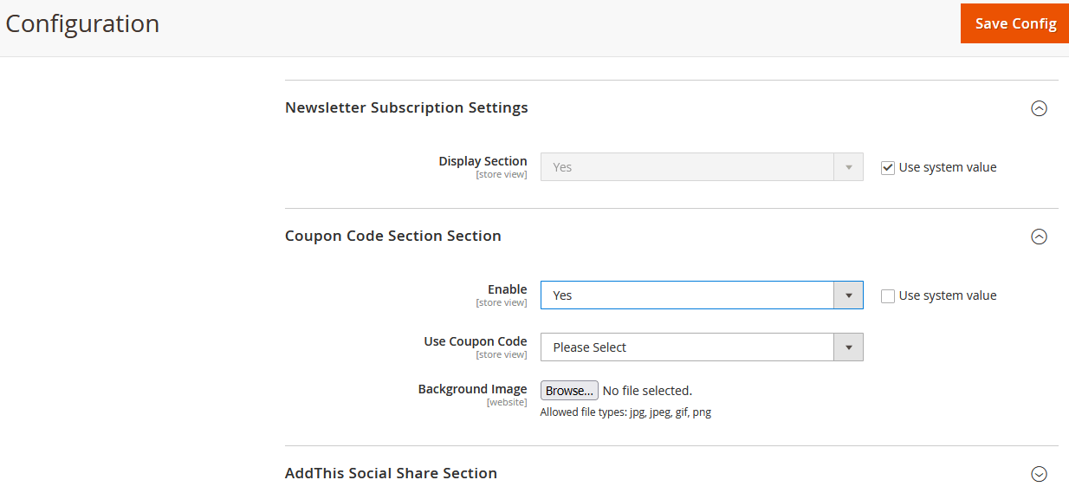Click the Use Coupon Code dropdown arrow
This screenshot has height=493, width=1069.
pyautogui.click(x=848, y=347)
